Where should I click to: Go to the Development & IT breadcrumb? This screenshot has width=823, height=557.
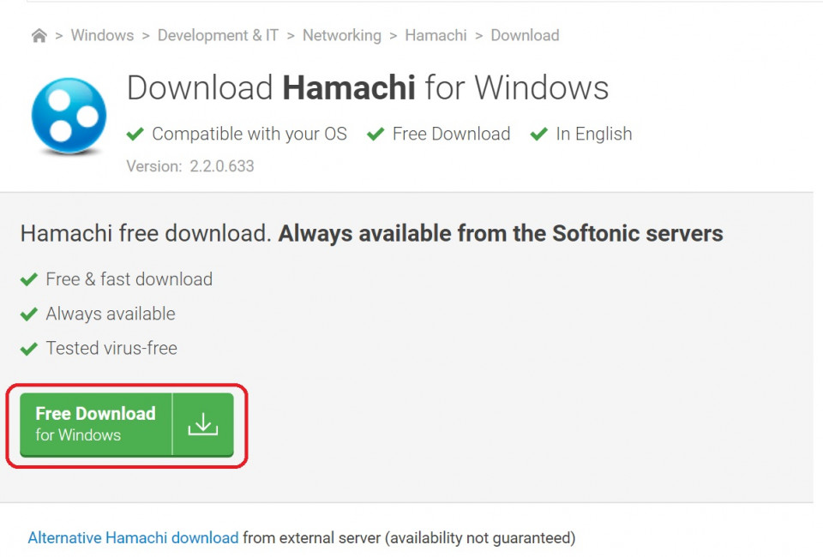218,36
